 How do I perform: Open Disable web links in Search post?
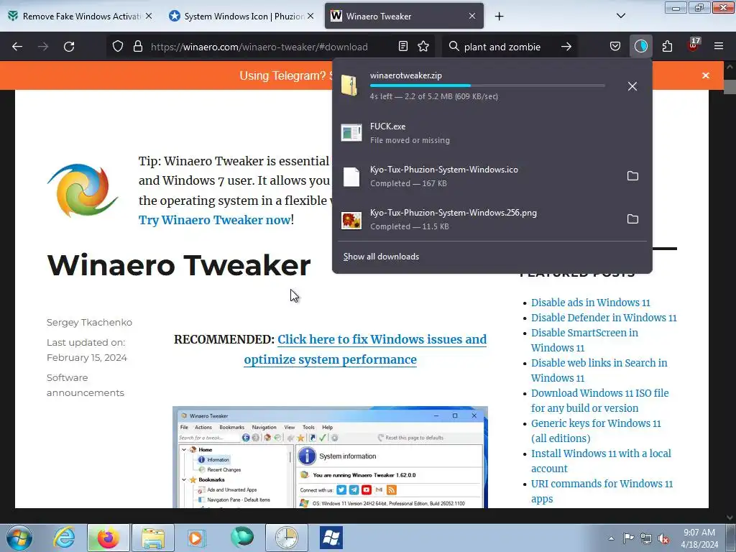599,370
